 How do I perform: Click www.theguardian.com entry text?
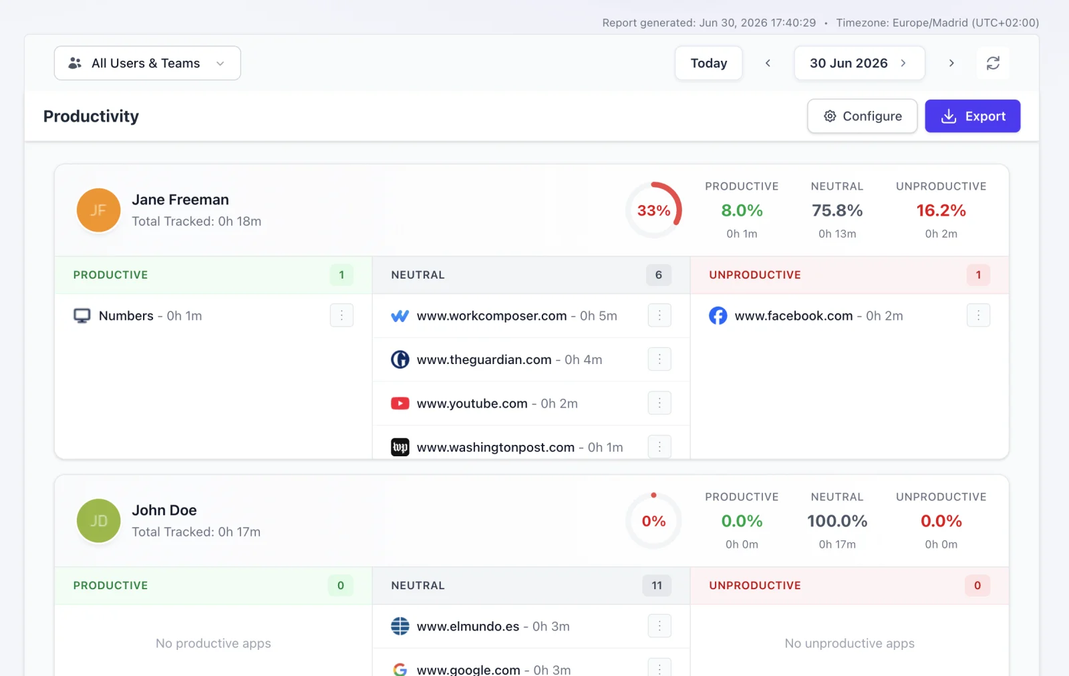[509, 359]
